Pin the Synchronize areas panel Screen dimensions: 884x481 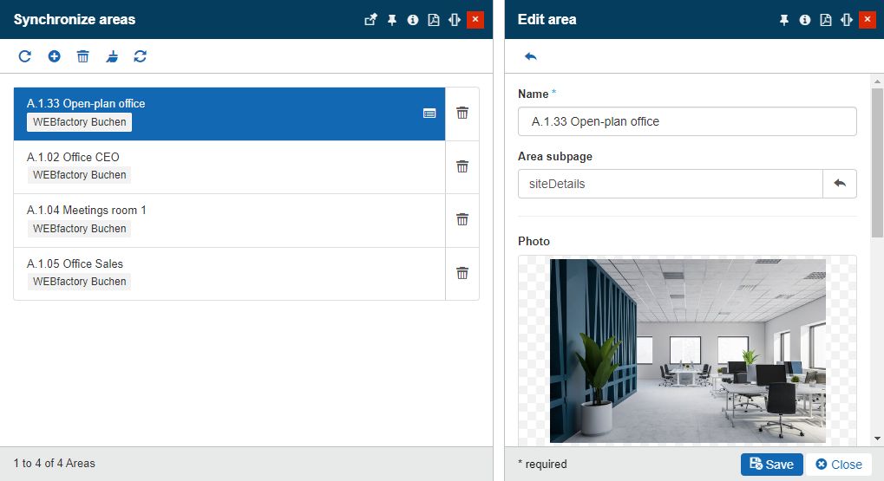pyautogui.click(x=392, y=20)
